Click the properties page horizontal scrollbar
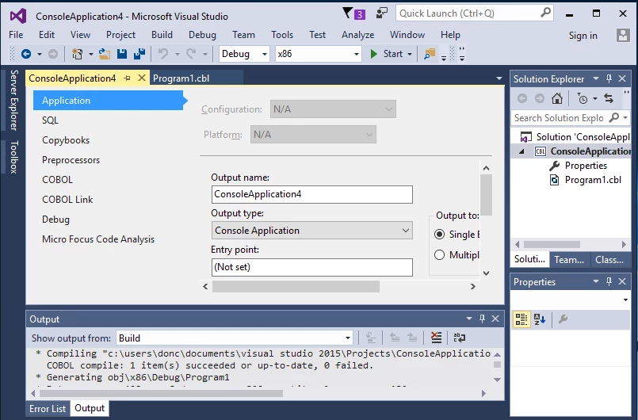 (x=296, y=287)
